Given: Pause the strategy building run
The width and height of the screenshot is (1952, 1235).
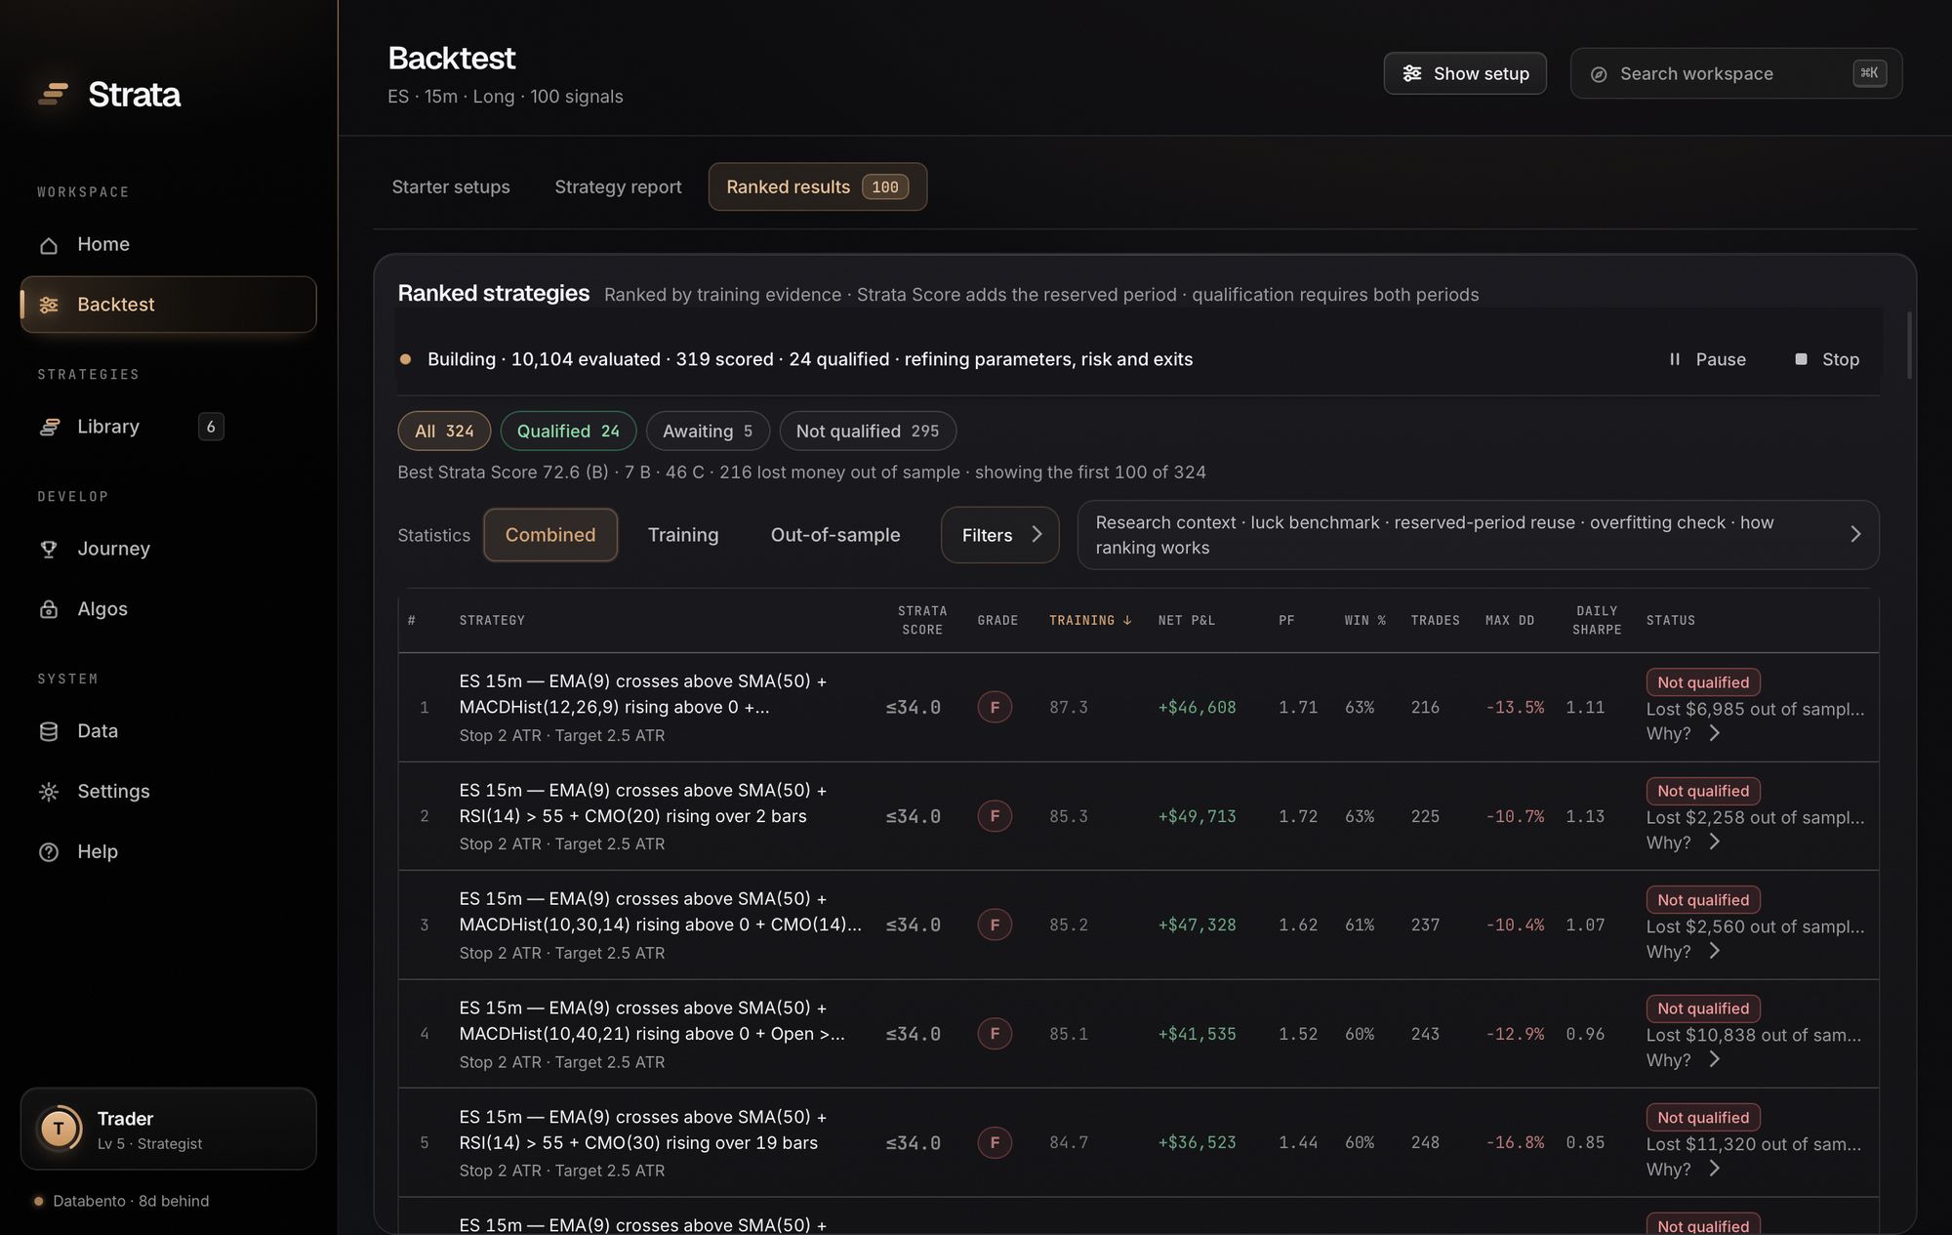Looking at the screenshot, I should [1707, 359].
